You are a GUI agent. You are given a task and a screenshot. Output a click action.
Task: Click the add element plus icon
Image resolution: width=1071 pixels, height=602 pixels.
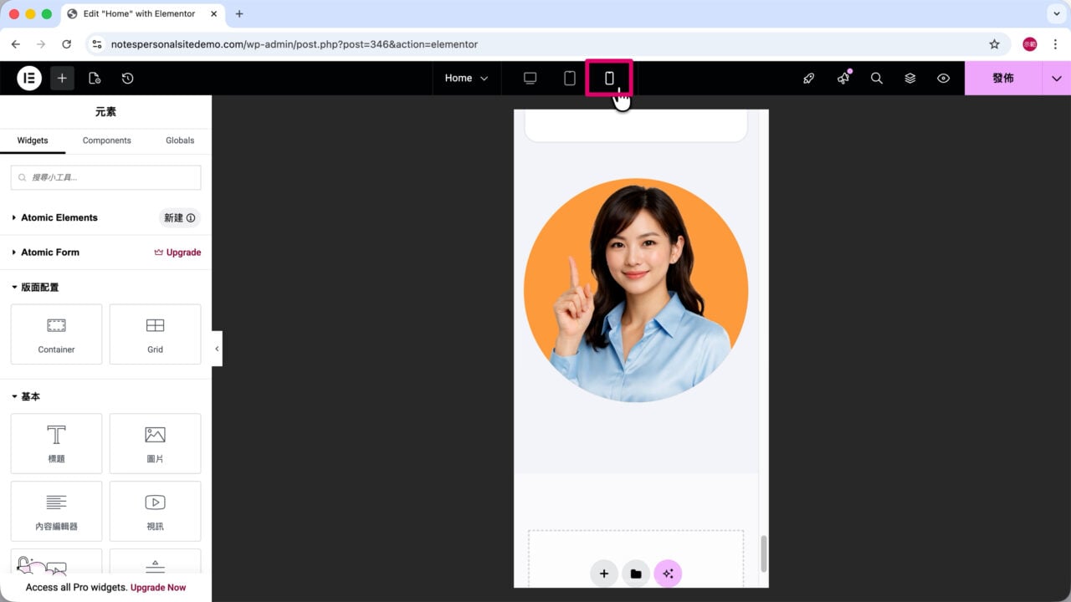[x=62, y=78]
